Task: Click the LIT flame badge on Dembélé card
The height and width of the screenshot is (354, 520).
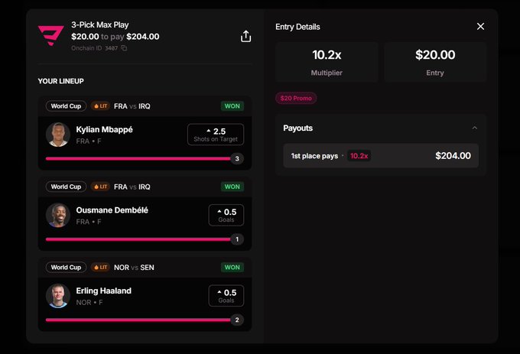Action: tap(100, 187)
